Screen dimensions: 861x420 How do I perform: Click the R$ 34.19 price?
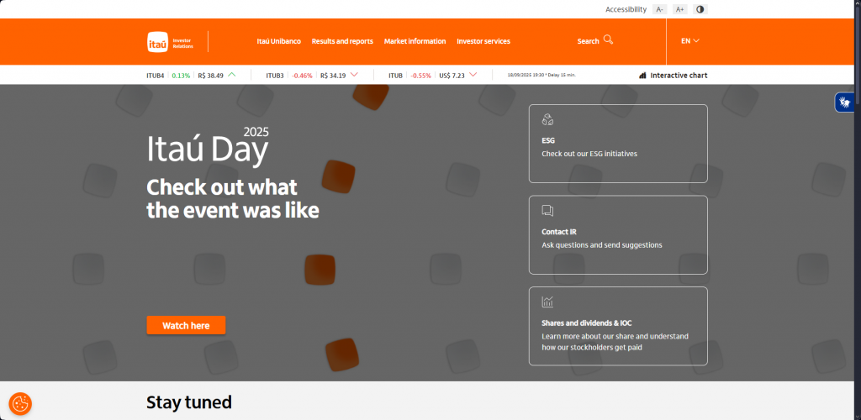pyautogui.click(x=333, y=76)
